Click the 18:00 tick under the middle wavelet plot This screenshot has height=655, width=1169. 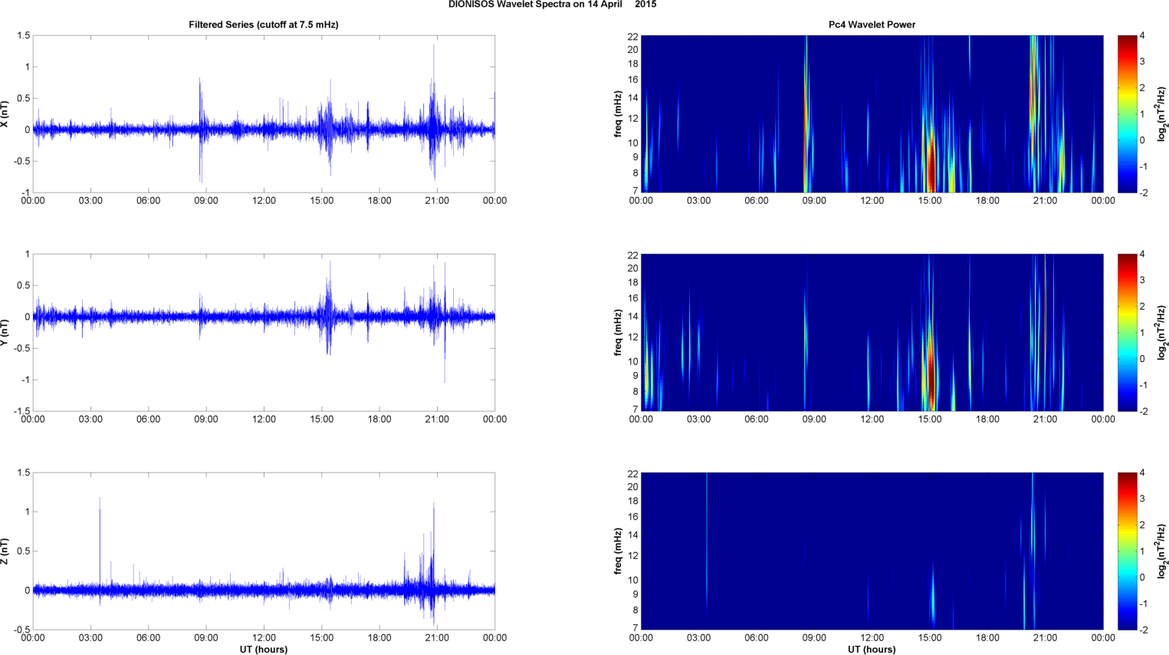tap(987, 420)
